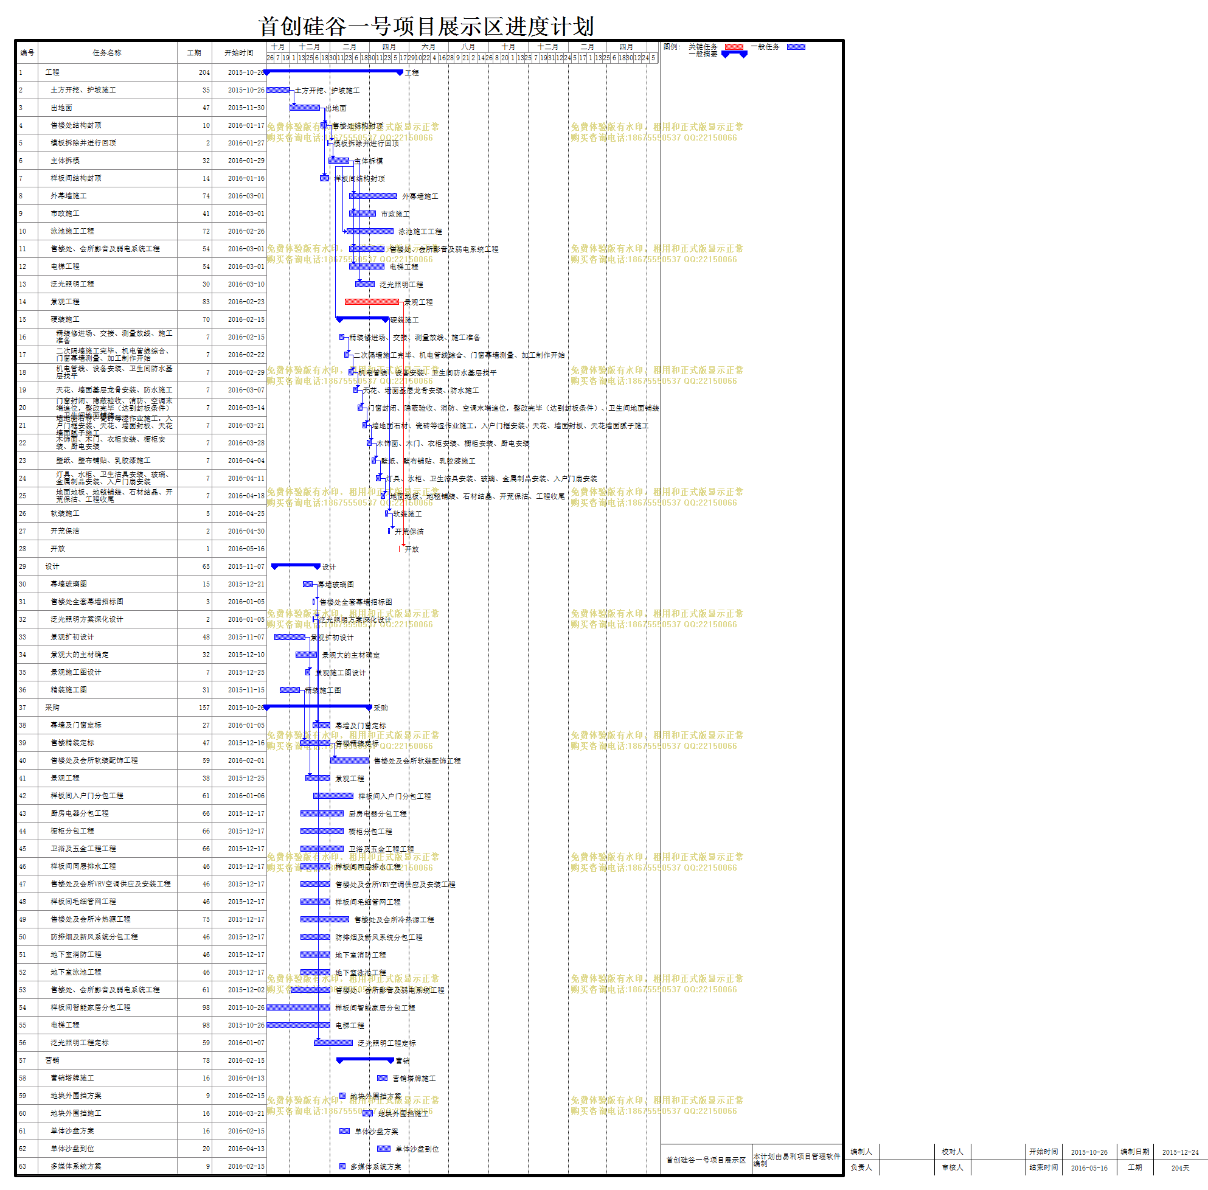Select task name 营销 in row 57
Screen dimensions: 1208x1190
pos(52,1060)
